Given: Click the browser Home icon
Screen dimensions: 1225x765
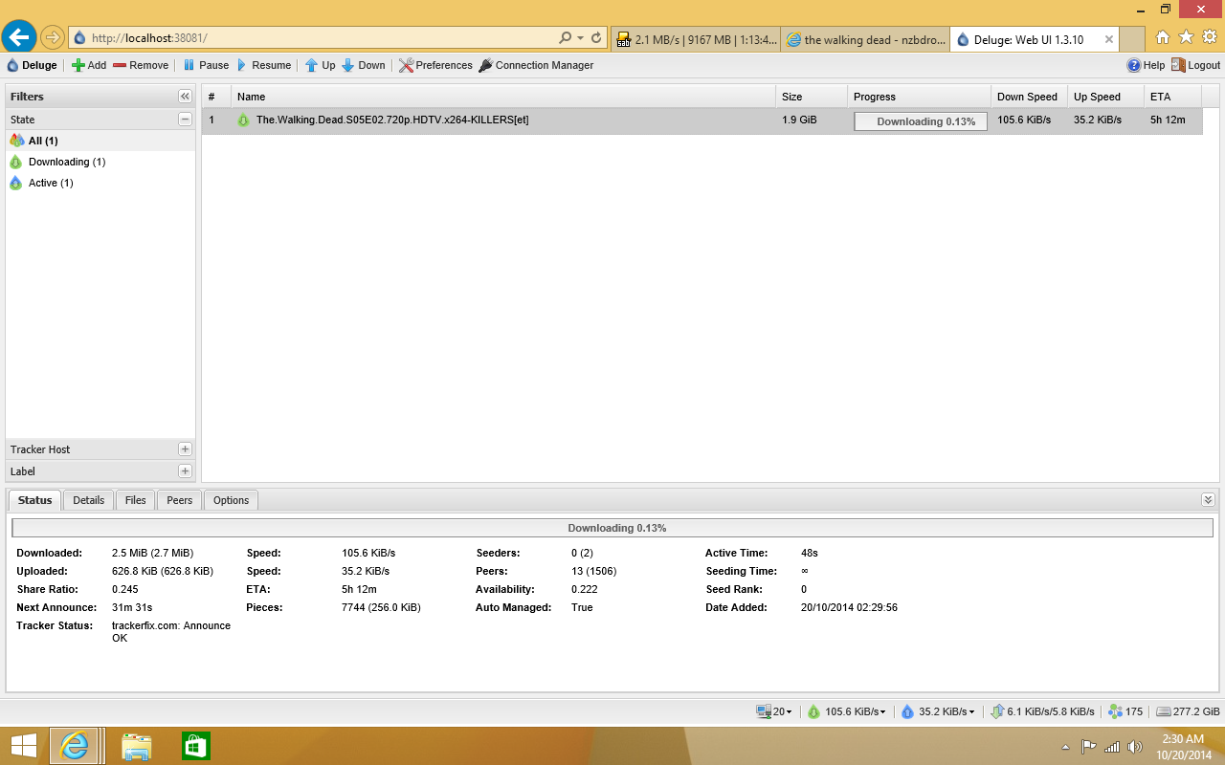Looking at the screenshot, I should pos(1162,37).
